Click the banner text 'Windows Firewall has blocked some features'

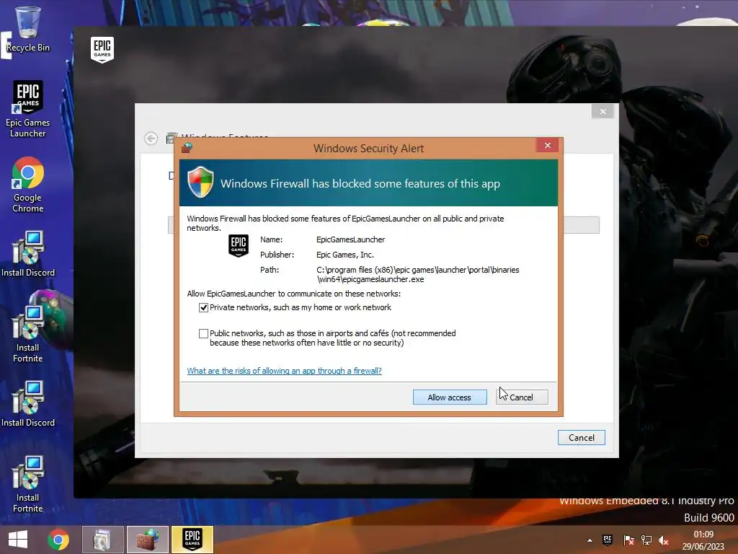tap(360, 184)
